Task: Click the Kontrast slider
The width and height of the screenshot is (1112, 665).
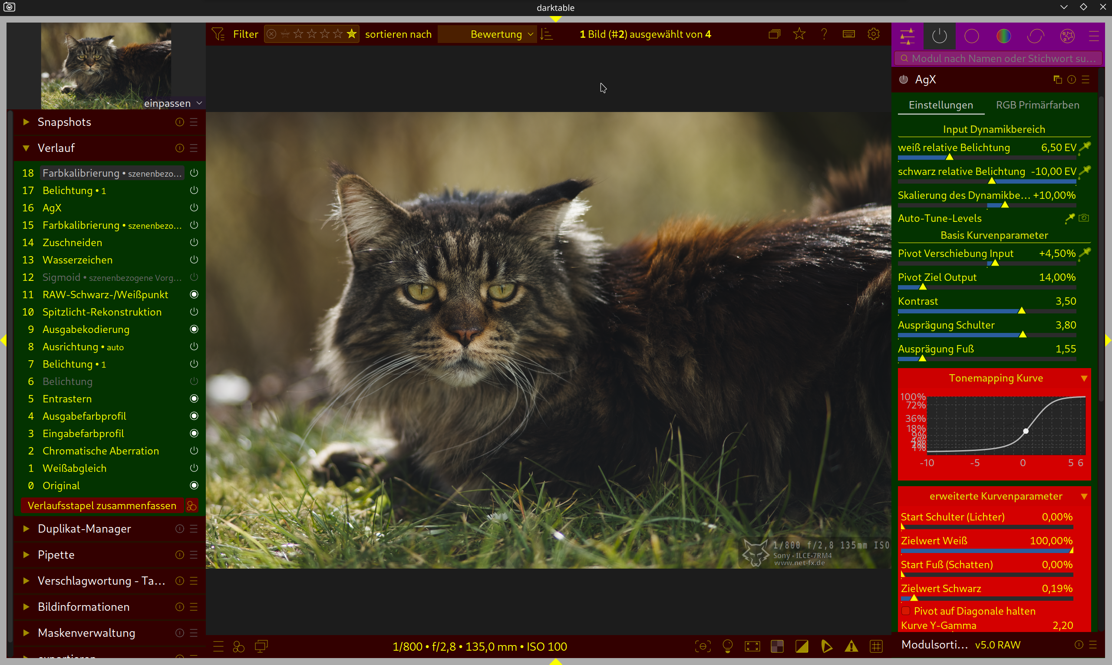Action: coord(986,310)
